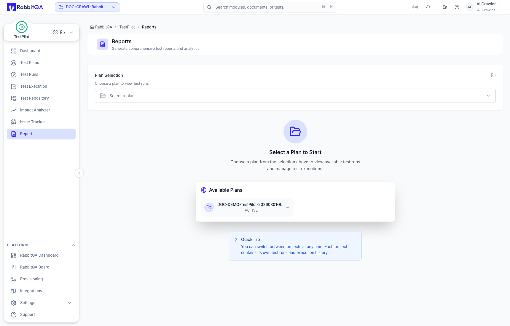Click the Quick Tip heading text
Screen dimensions: 510x326
point(251,239)
